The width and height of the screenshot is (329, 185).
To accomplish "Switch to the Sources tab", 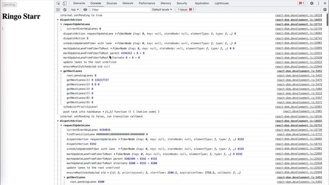I will pyautogui.click(x=112, y=4).
